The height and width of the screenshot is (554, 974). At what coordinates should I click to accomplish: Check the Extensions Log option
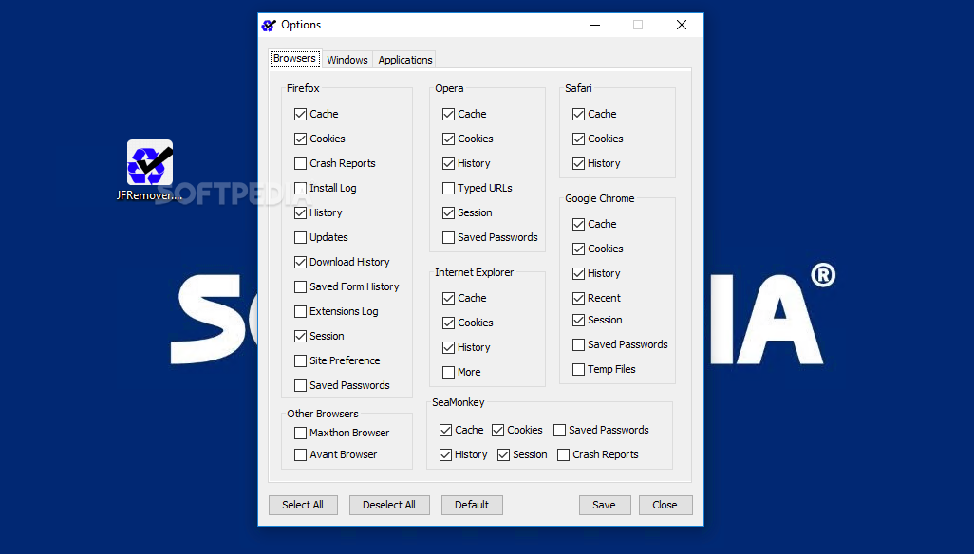point(300,311)
